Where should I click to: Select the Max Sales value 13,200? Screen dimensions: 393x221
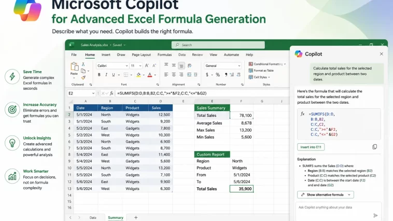(242, 130)
